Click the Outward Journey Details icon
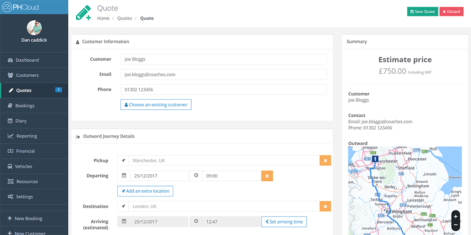Screen dimensions: 471x235 coord(78,137)
